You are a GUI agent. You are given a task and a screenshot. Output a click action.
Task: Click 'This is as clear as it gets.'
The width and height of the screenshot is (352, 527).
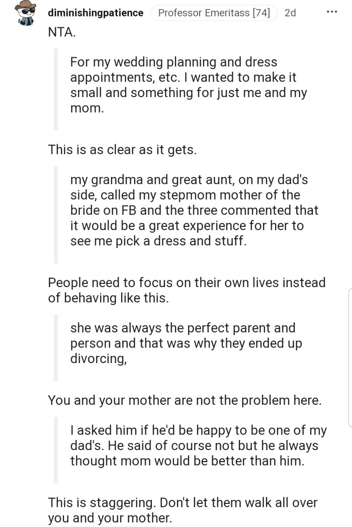122,149
